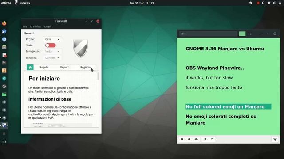Click the Per iniziare heading in Firewall
Image resolution: width=284 pixels, height=159 pixels.
point(44,79)
